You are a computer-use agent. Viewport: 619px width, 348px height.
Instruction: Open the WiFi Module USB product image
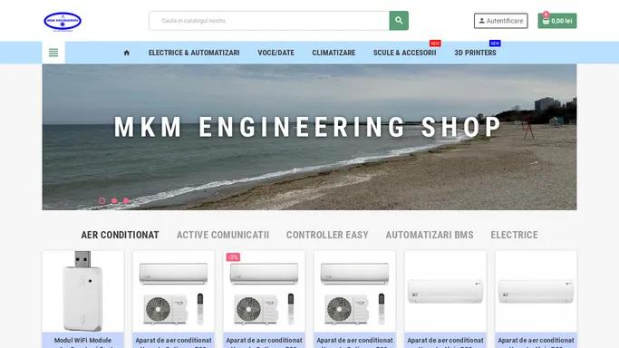point(82,291)
